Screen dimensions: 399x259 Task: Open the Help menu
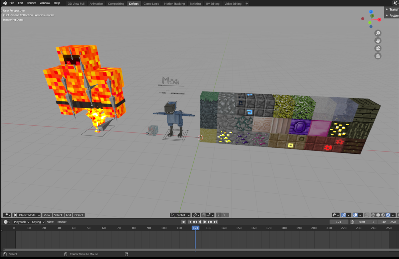[x=57, y=3]
